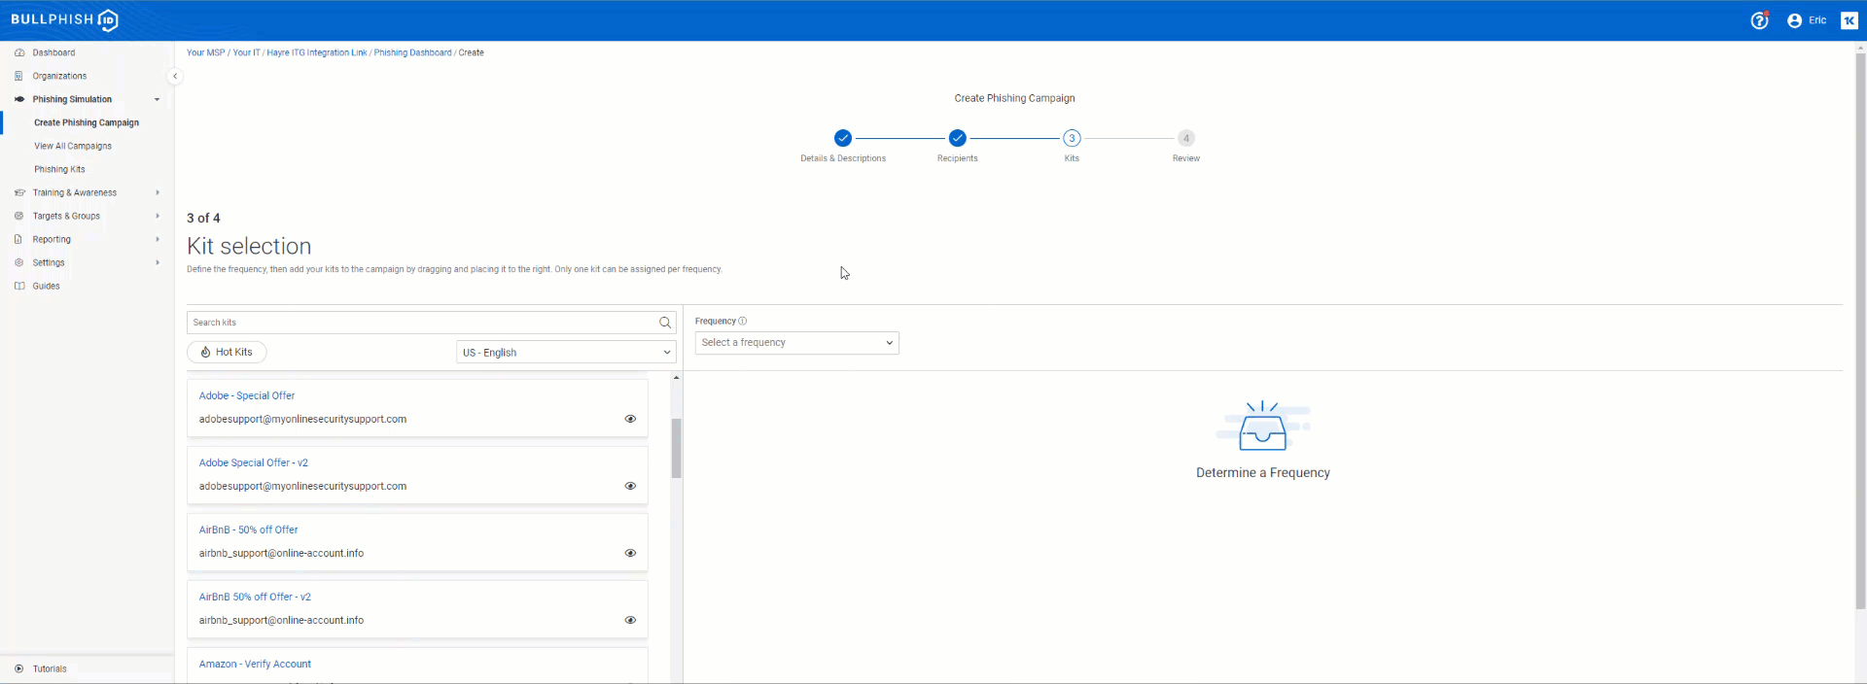
Task: Open Phishing Kits menu item
Action: [x=59, y=169]
